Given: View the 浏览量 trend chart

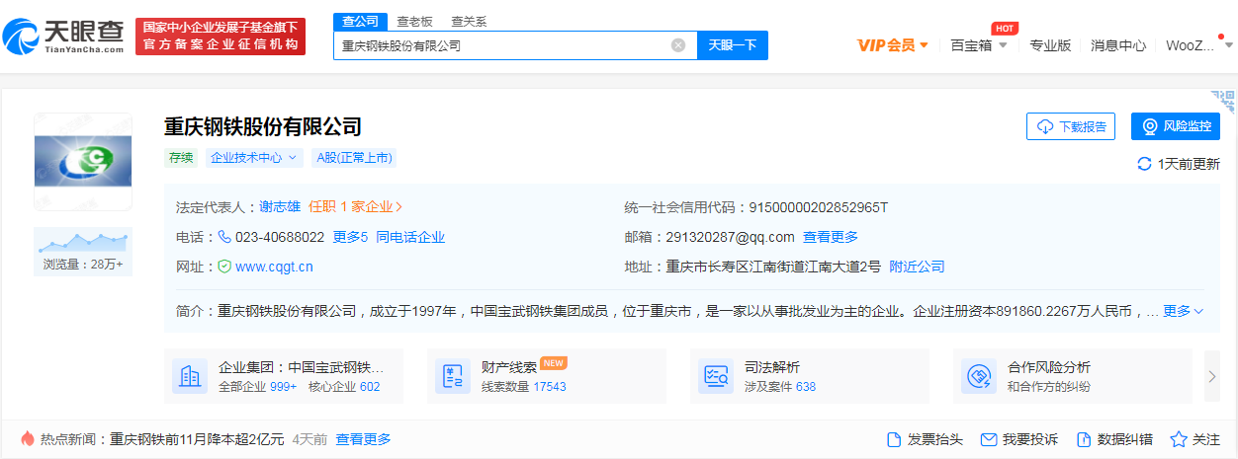Looking at the screenshot, I should click(x=83, y=252).
